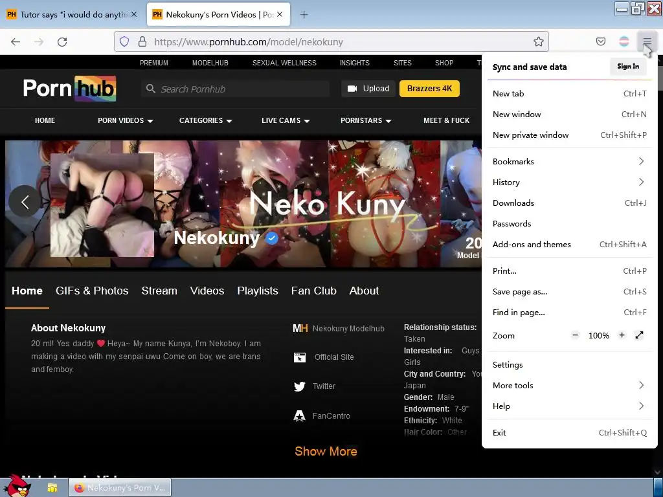Open the About profile tab

[x=364, y=291]
